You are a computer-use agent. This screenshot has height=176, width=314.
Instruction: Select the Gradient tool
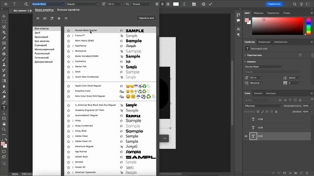click(x=4, y=81)
